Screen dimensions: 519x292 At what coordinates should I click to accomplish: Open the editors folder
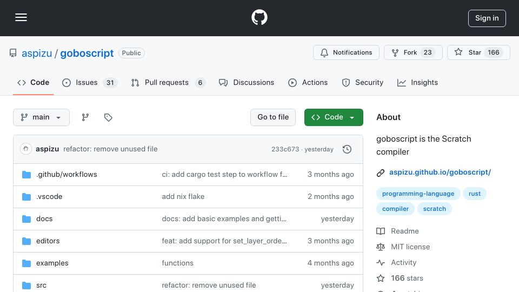(48, 241)
